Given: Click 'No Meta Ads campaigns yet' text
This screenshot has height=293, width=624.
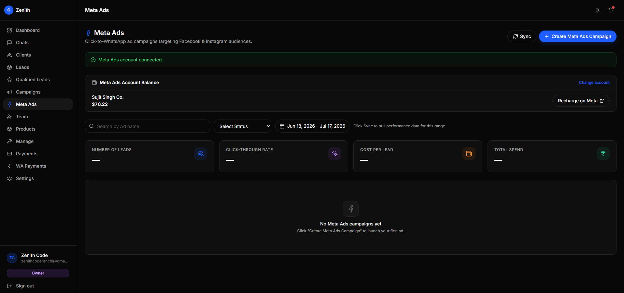Looking at the screenshot, I should coord(351,224).
